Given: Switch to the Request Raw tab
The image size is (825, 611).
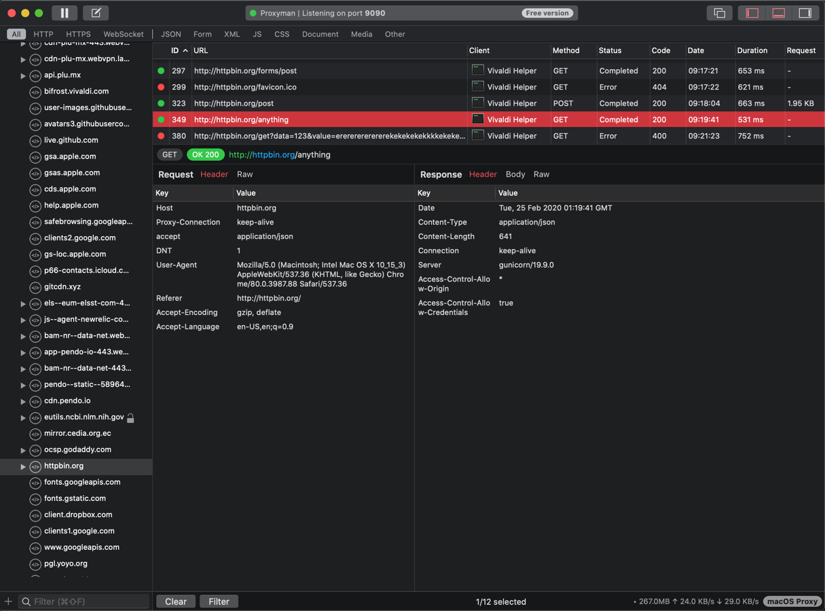Looking at the screenshot, I should pos(244,174).
